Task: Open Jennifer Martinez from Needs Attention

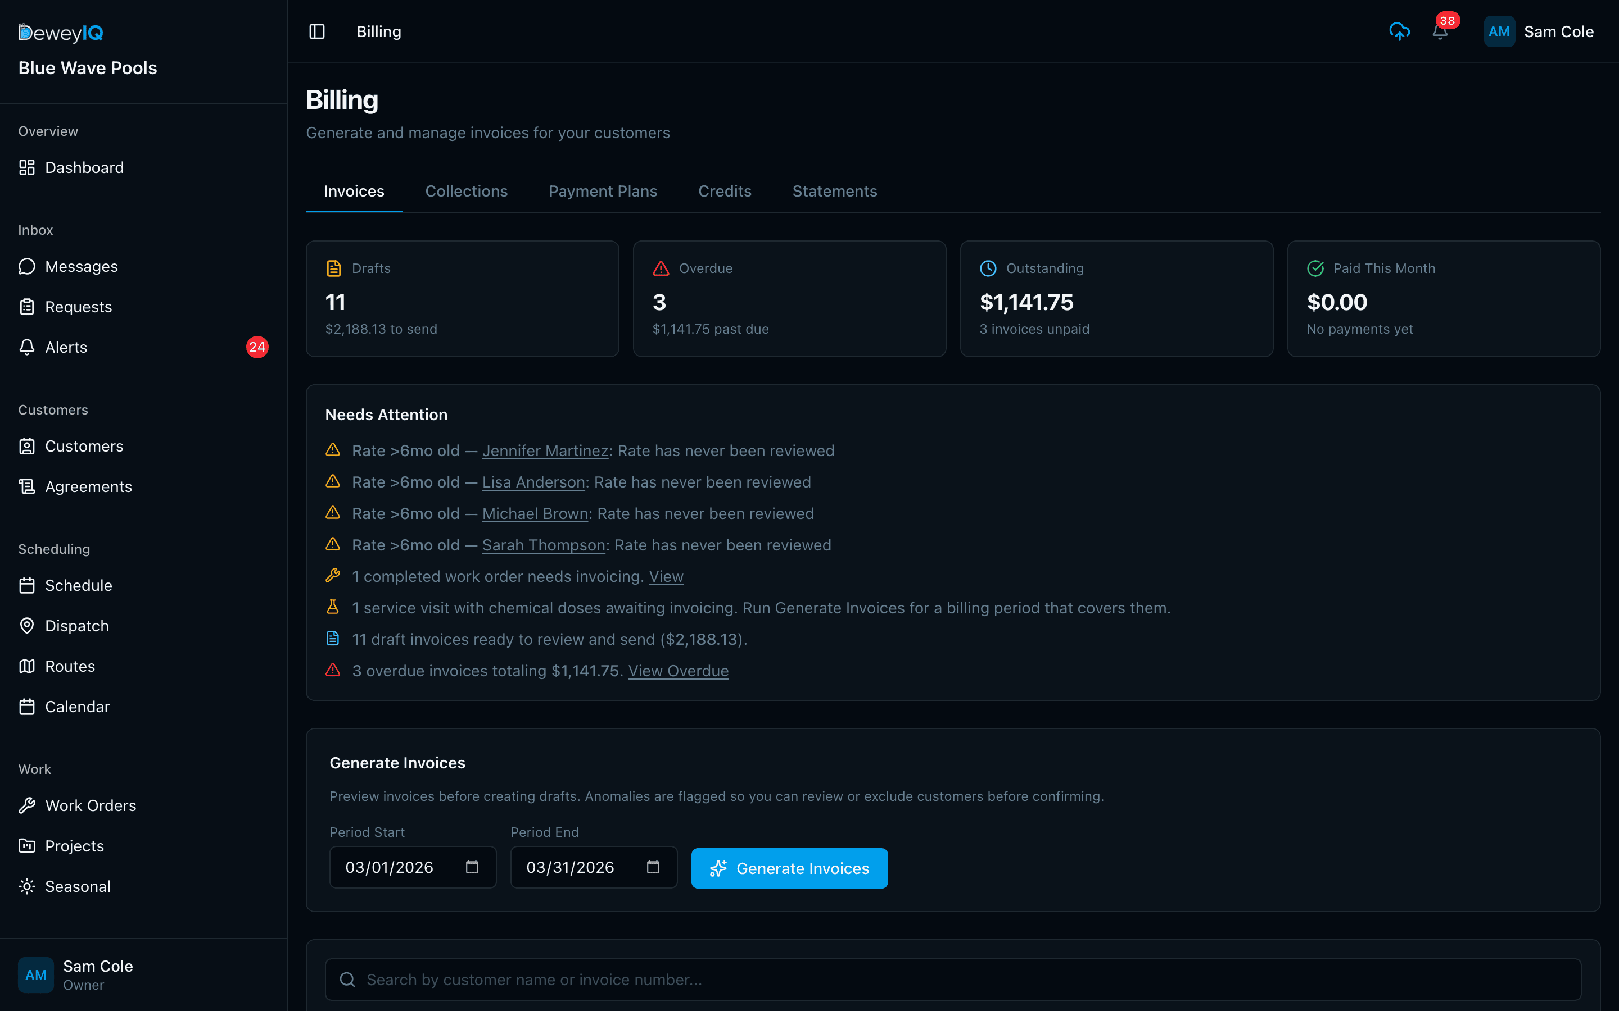Action: [x=545, y=450]
